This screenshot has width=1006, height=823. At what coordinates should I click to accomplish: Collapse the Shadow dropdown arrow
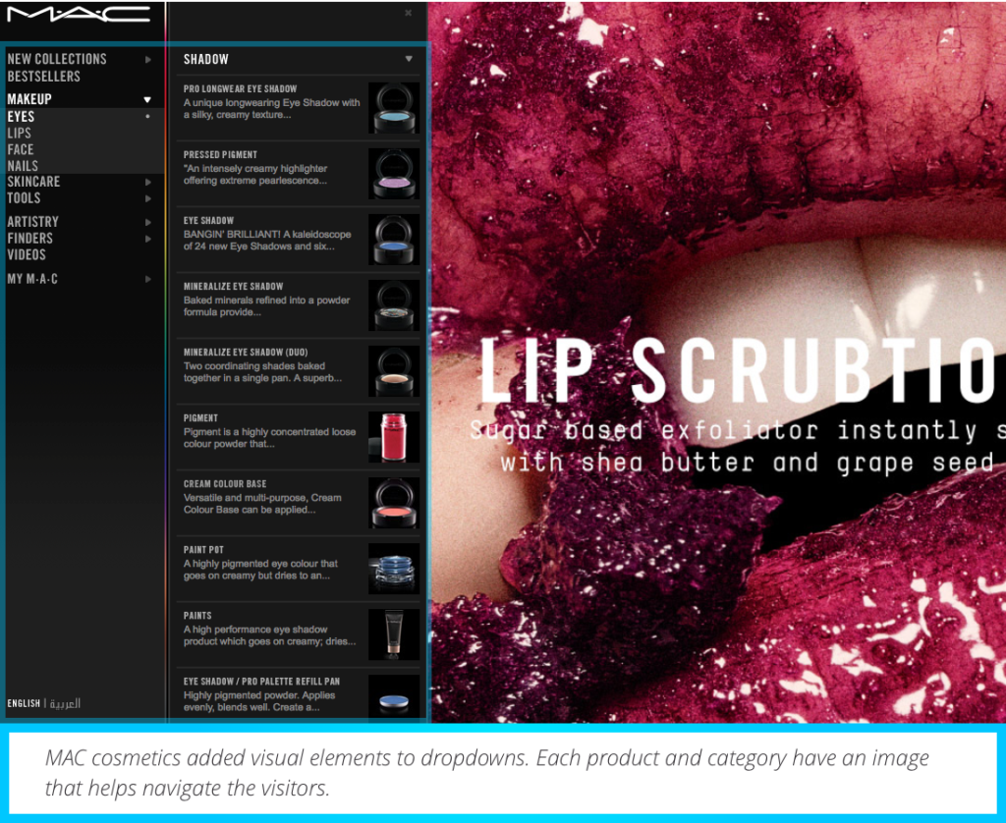tap(409, 59)
